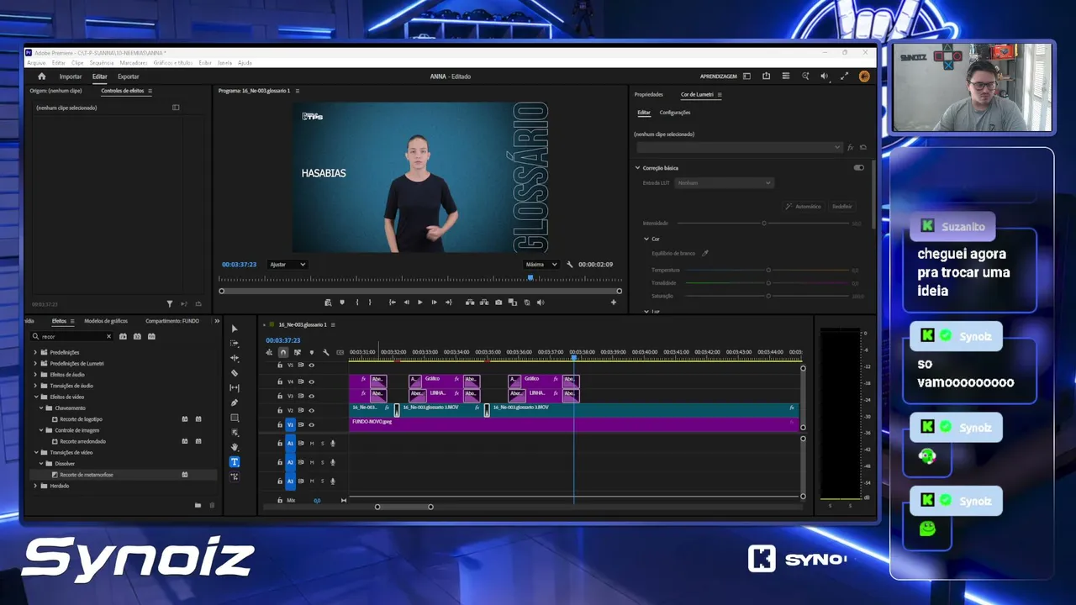The image size is (1076, 605).
Task: Create new custom bin in Effects panel
Action: [198, 505]
